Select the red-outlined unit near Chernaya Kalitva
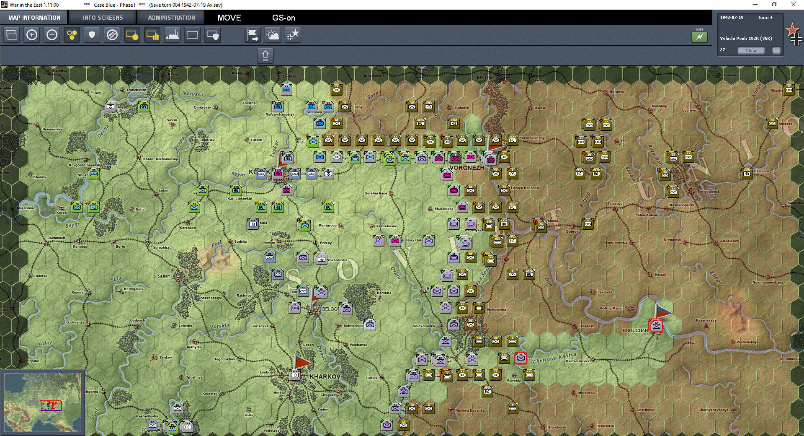The height and width of the screenshot is (436, 804). pos(521,358)
